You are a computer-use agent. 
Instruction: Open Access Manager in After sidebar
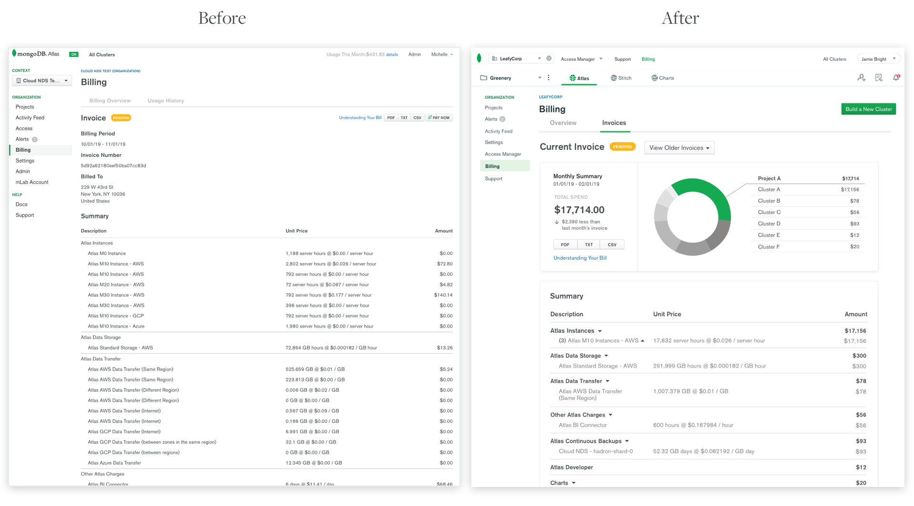click(503, 154)
